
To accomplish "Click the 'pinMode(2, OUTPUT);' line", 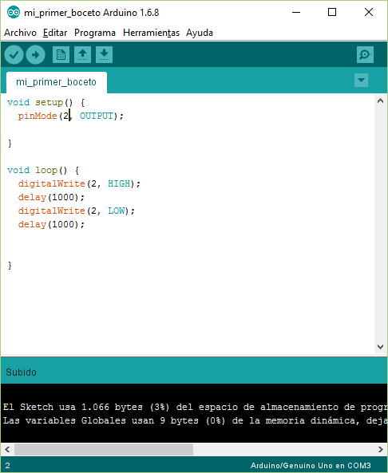I will click(x=71, y=116).
